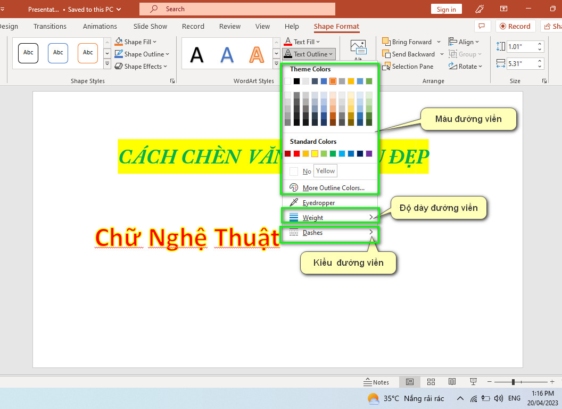The width and height of the screenshot is (562, 409).
Task: Pick gold theme color swatch
Action: click(x=351, y=81)
